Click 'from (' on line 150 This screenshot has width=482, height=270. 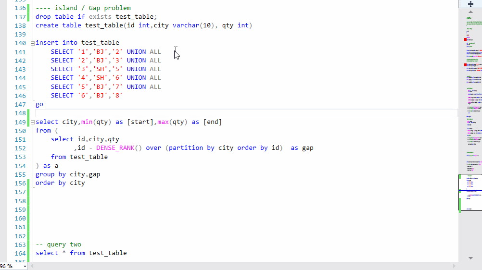[x=47, y=131]
